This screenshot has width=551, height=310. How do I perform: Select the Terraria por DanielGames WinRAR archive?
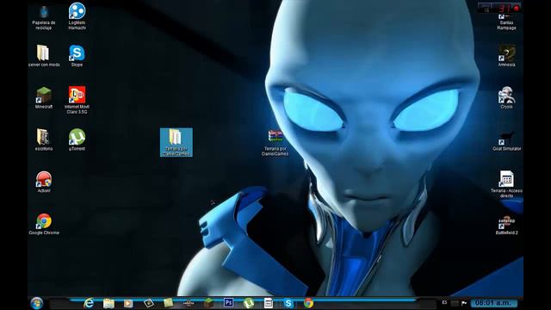pyautogui.click(x=275, y=143)
